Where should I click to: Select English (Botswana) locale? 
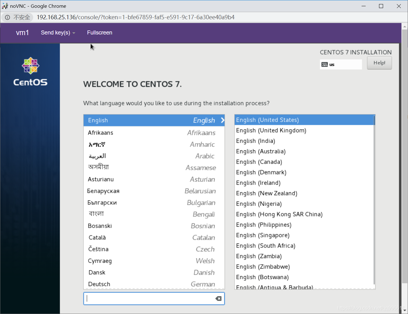tap(304, 277)
